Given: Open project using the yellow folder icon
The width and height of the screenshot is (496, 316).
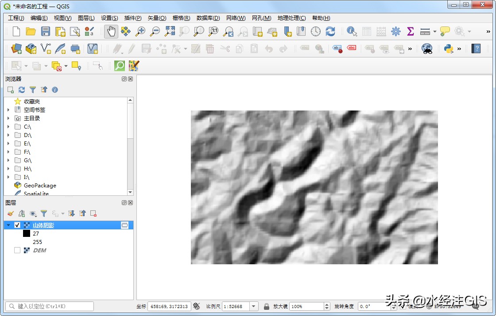Looking at the screenshot, I should click(x=31, y=31).
